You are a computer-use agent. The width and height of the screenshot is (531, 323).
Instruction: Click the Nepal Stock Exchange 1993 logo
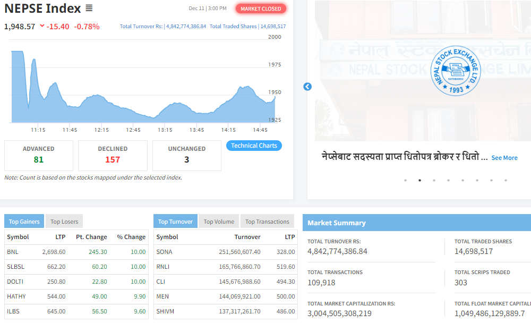(456, 71)
